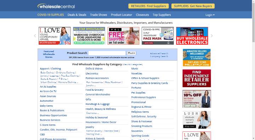Open the Buy Wholesale Electronics banner
255x140 pixels.
192,36
